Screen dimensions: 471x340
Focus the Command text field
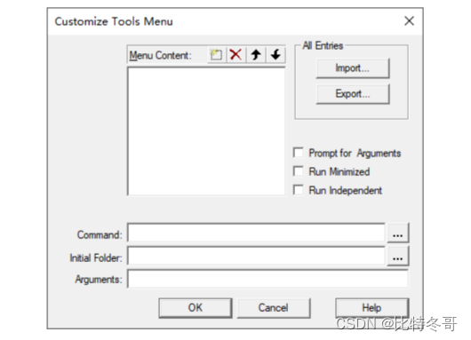(x=256, y=233)
